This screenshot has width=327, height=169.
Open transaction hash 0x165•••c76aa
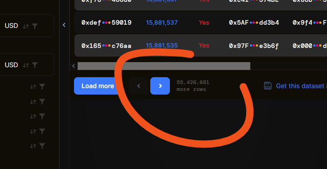click(106, 46)
